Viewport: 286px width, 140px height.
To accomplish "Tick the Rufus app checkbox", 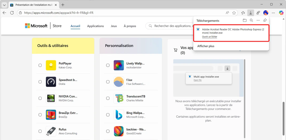I will tap(40, 131).
